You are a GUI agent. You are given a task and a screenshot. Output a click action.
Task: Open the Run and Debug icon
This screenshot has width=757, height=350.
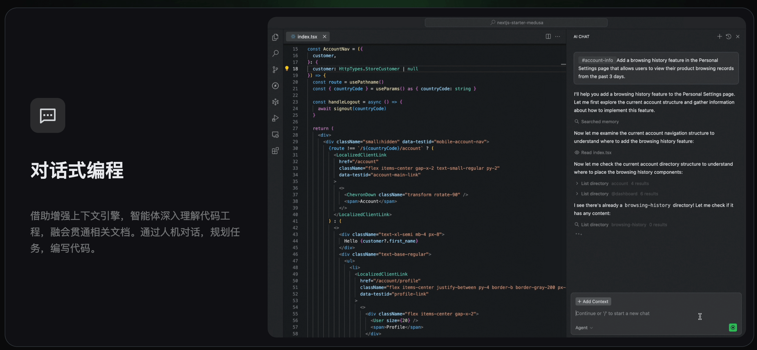click(x=275, y=118)
